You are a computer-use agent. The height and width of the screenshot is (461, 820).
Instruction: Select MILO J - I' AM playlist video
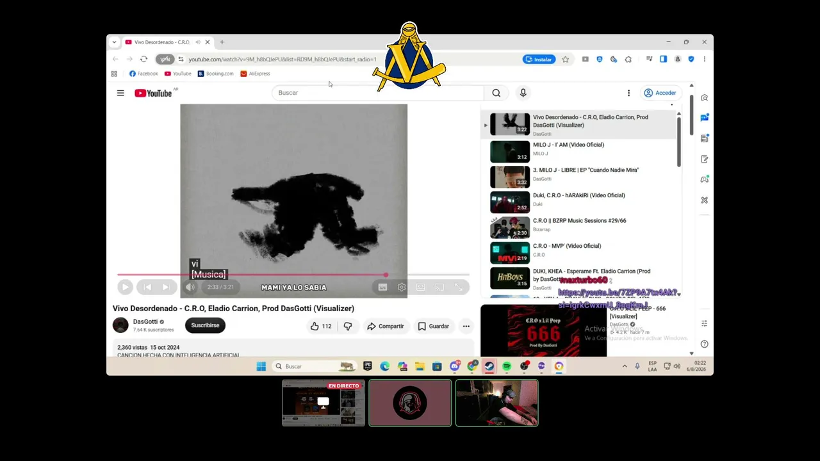tap(581, 151)
